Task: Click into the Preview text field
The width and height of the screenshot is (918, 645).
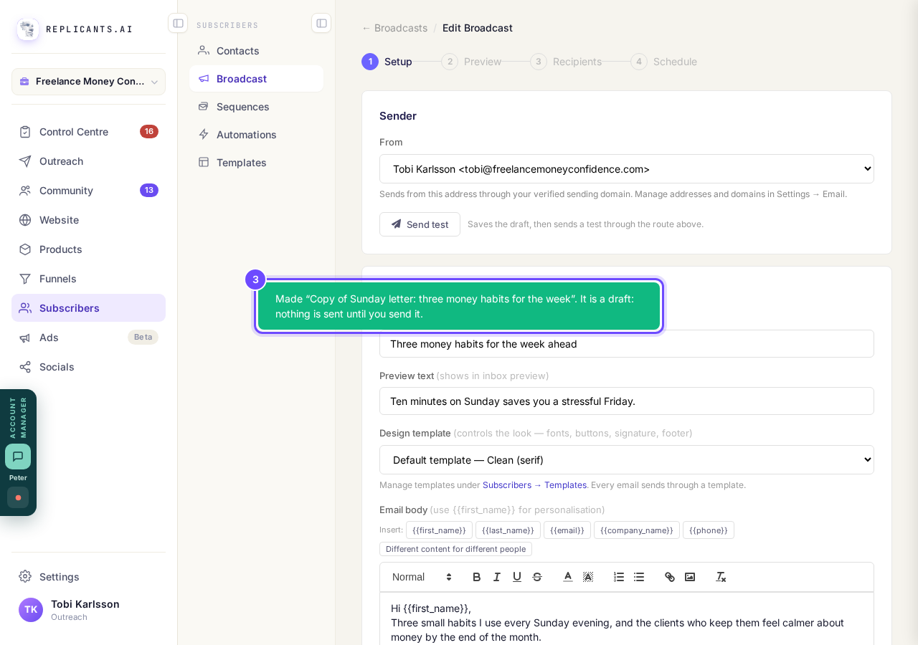Action: (627, 401)
